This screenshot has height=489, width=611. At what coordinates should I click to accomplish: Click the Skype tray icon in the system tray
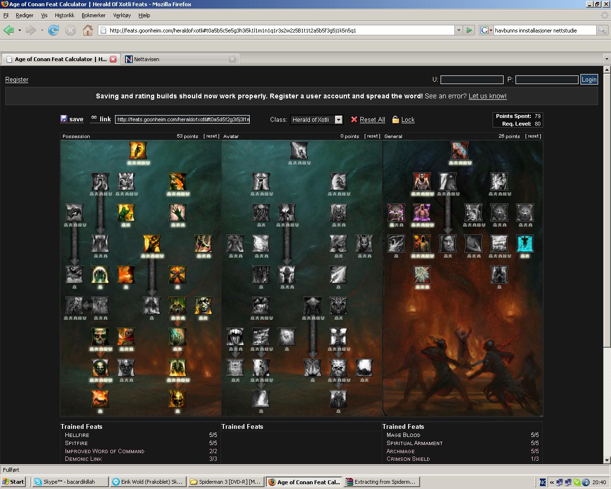[577, 482]
